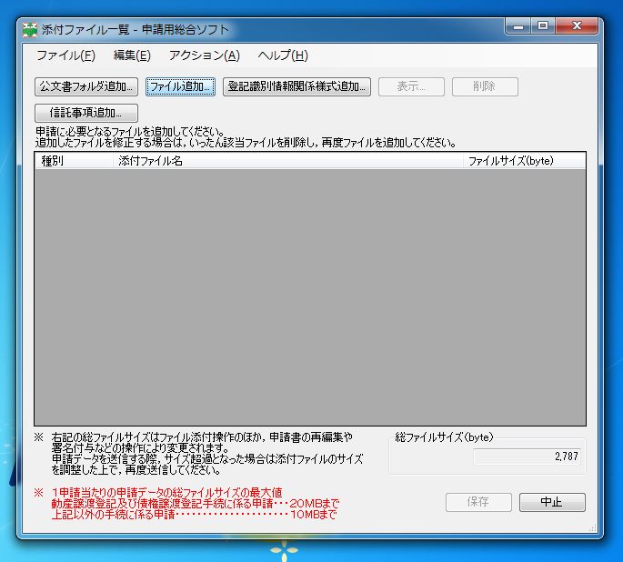Click the 保存 button

point(478,502)
